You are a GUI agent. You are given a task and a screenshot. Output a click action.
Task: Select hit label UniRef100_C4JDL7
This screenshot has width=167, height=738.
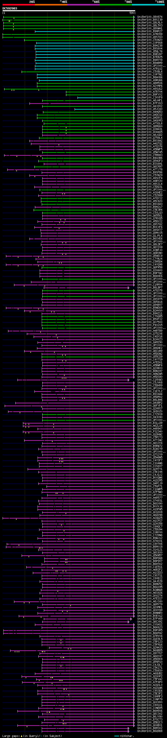pyautogui.click(x=150, y=665)
